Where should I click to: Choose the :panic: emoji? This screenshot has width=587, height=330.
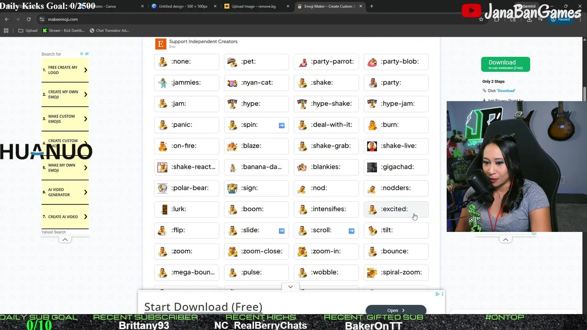(187, 125)
